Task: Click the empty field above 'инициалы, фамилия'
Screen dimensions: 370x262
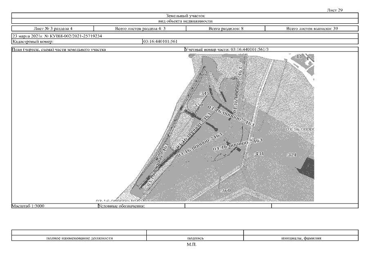Action: tap(301, 233)
